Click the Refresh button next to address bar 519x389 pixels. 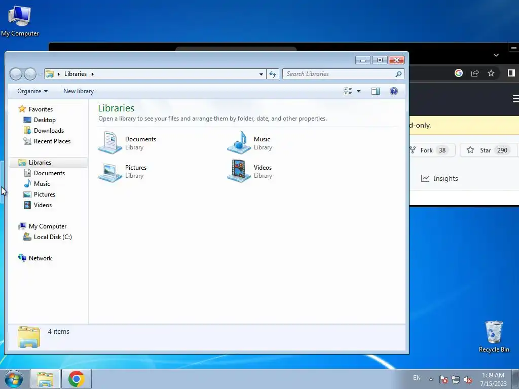click(273, 74)
